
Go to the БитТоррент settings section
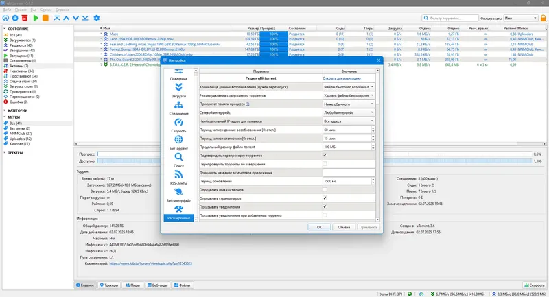tap(178, 143)
